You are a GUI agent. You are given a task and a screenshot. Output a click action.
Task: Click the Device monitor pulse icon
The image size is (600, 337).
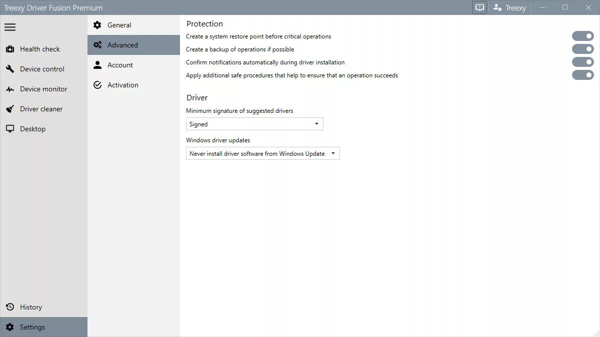pyautogui.click(x=10, y=89)
